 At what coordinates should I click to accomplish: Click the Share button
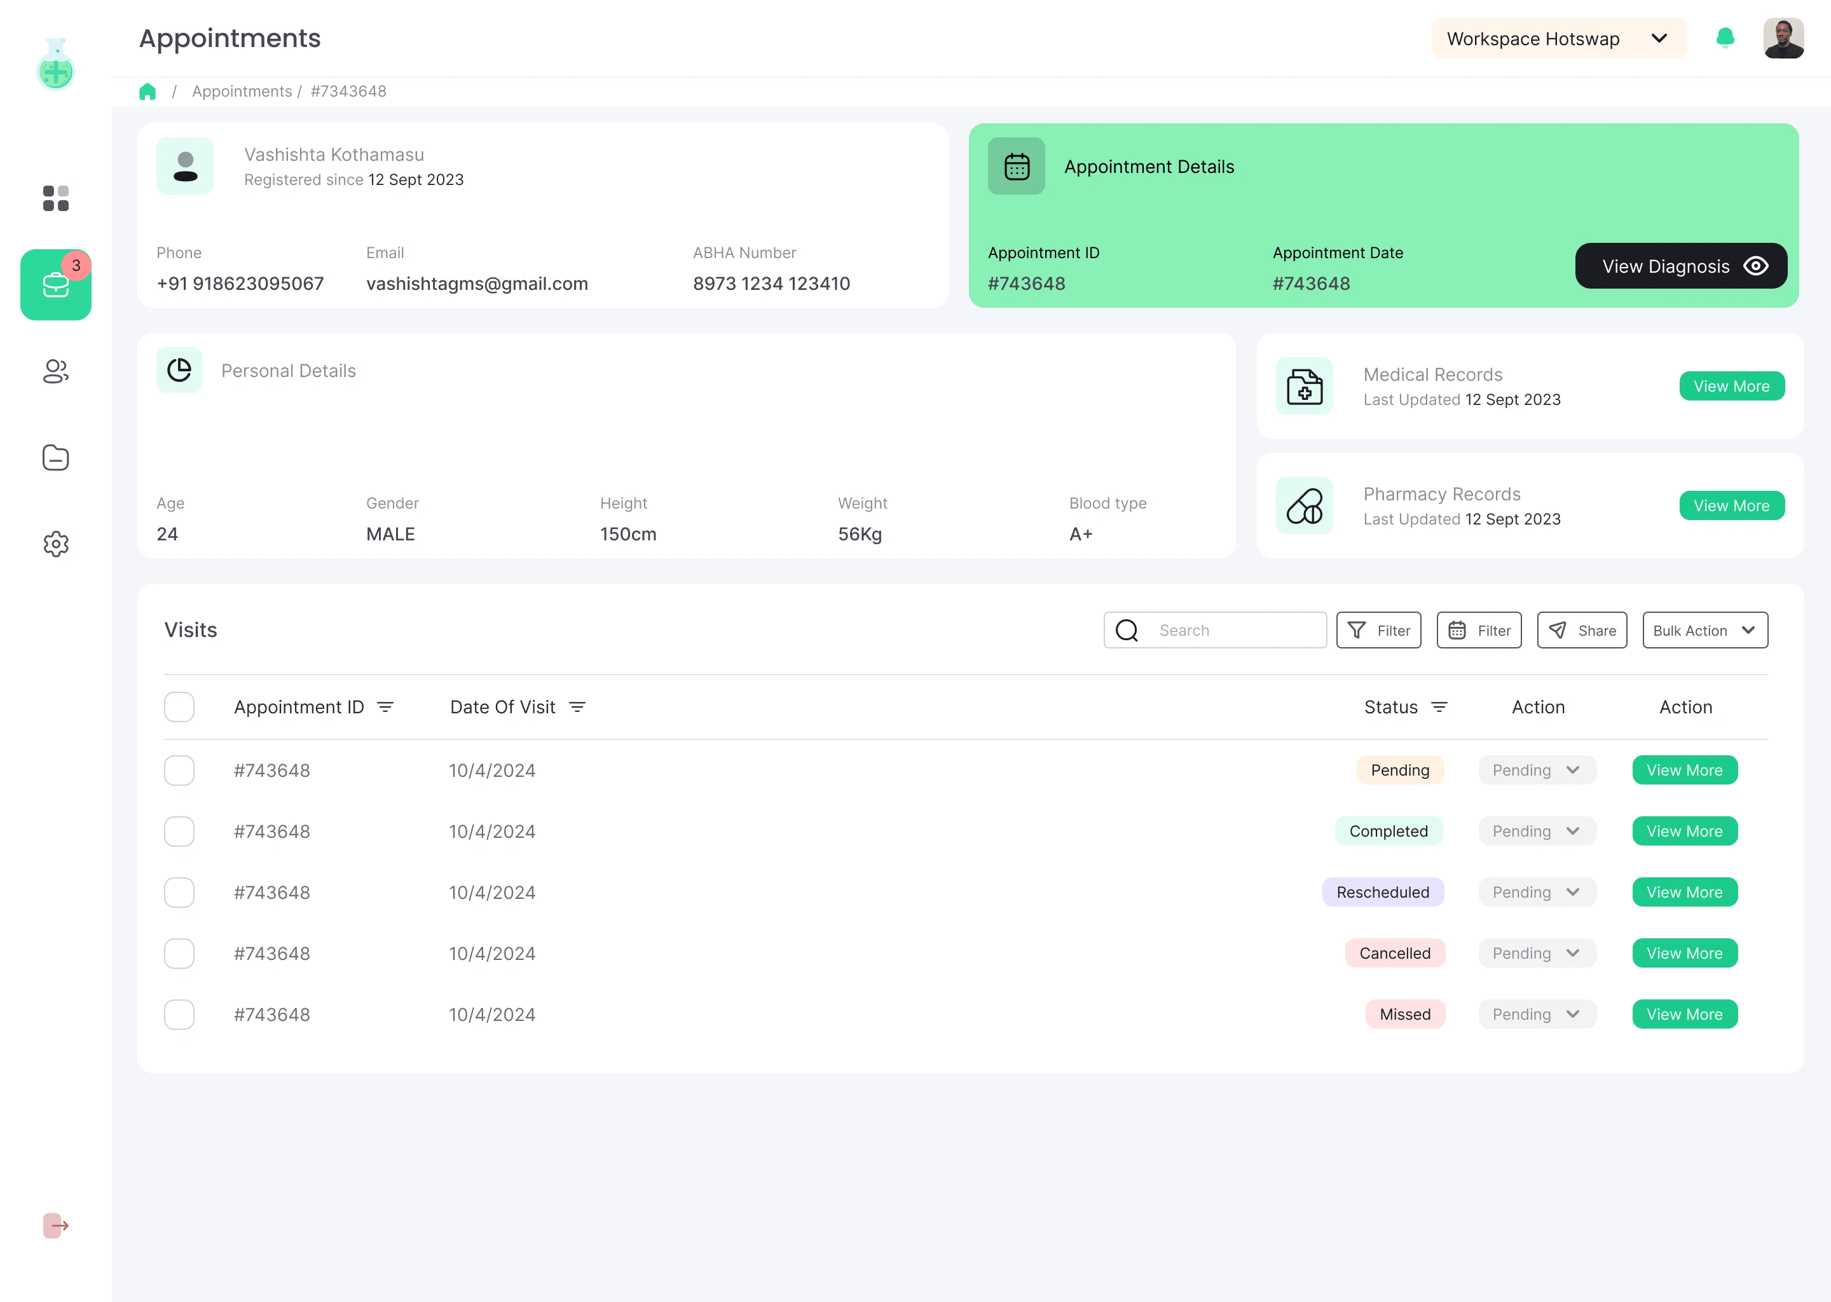tap(1581, 630)
